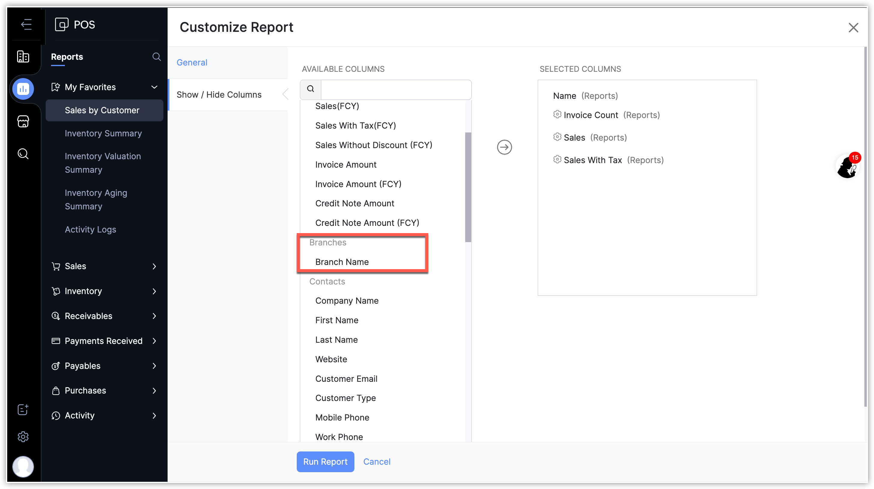This screenshot has height=489, width=874.
Task: Open the building organization icon in the rail
Action: pyautogui.click(x=23, y=56)
